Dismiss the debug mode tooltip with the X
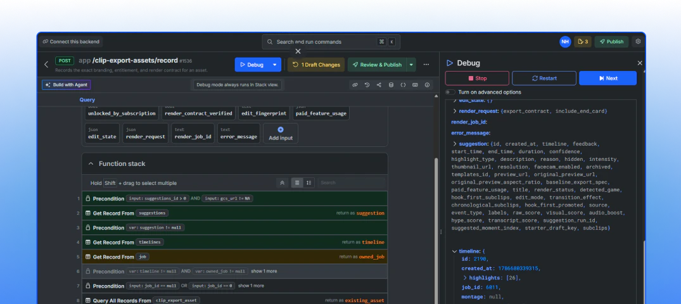 [x=298, y=51]
